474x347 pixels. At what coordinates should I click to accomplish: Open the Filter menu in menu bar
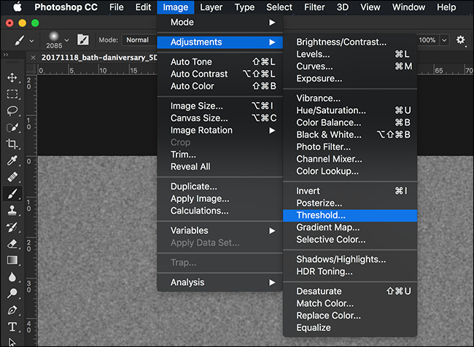(314, 7)
